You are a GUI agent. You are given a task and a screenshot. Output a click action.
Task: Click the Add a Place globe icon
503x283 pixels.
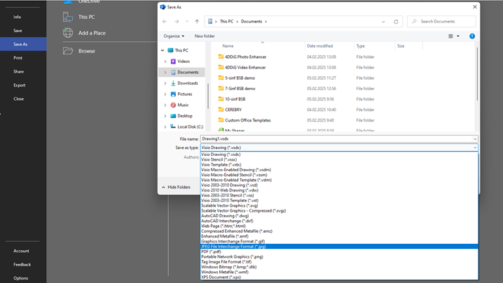pos(68,33)
